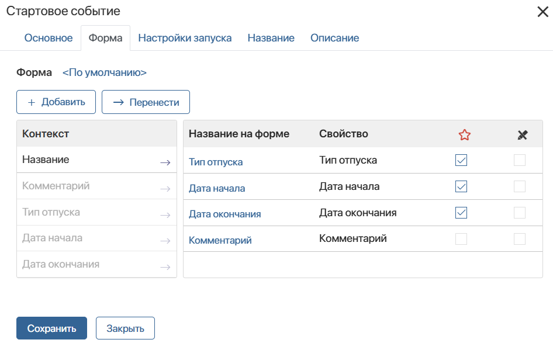Click the Контекст panel header
Image resolution: width=553 pixels, height=343 pixels.
(96, 134)
